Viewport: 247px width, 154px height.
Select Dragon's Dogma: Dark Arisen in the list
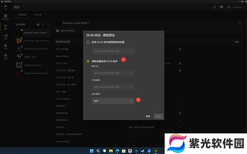pyautogui.click(x=33, y=73)
